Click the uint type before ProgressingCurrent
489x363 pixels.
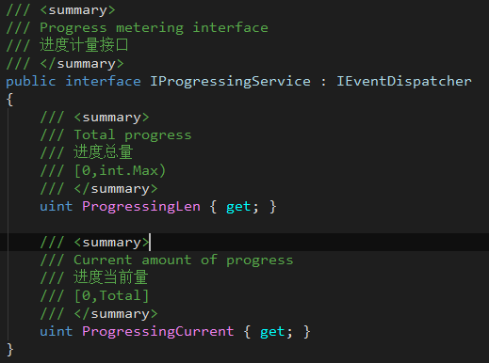tap(57, 331)
